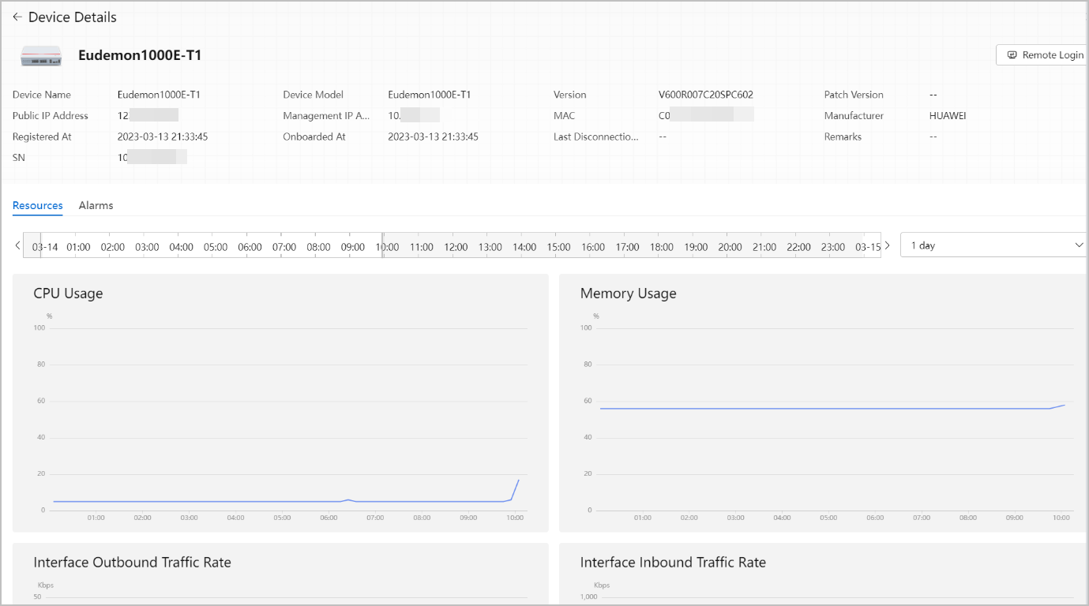This screenshot has height=606, width=1089.
Task: Select the Resources tab
Action: (x=37, y=205)
